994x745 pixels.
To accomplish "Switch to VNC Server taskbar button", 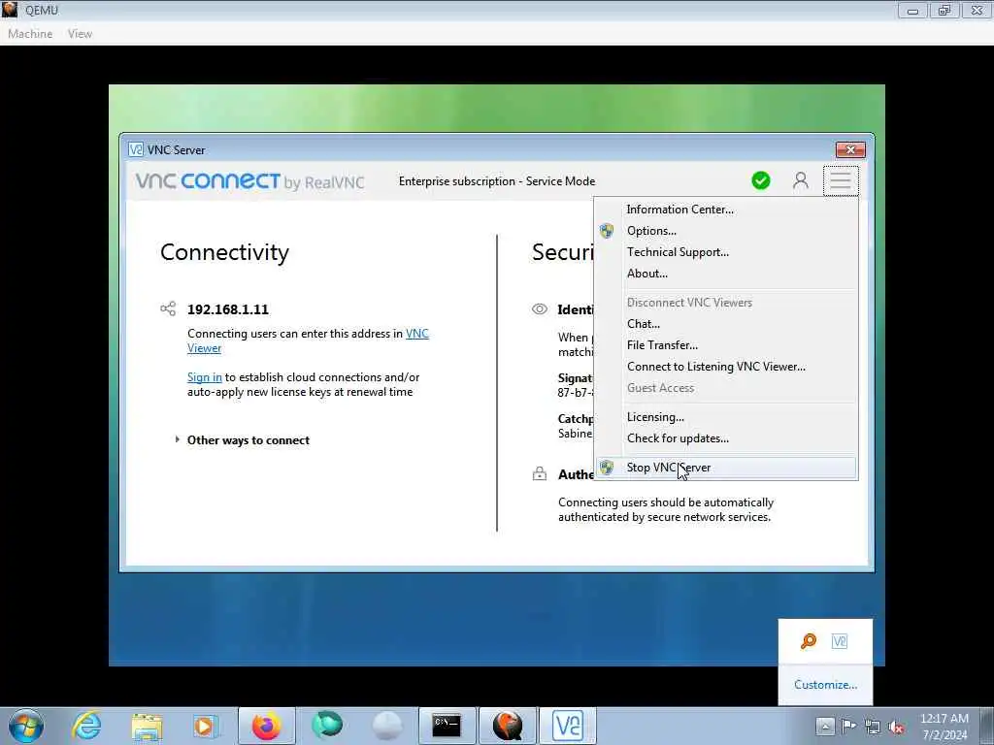I will [x=568, y=726].
